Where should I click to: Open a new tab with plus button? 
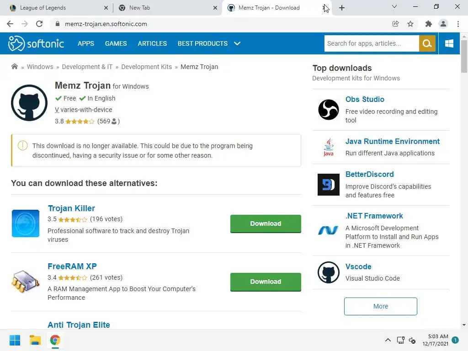[342, 8]
